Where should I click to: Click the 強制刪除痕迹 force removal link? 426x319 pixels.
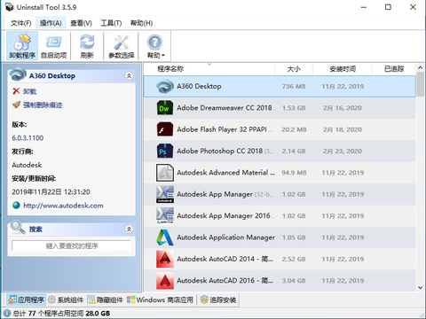(x=43, y=105)
